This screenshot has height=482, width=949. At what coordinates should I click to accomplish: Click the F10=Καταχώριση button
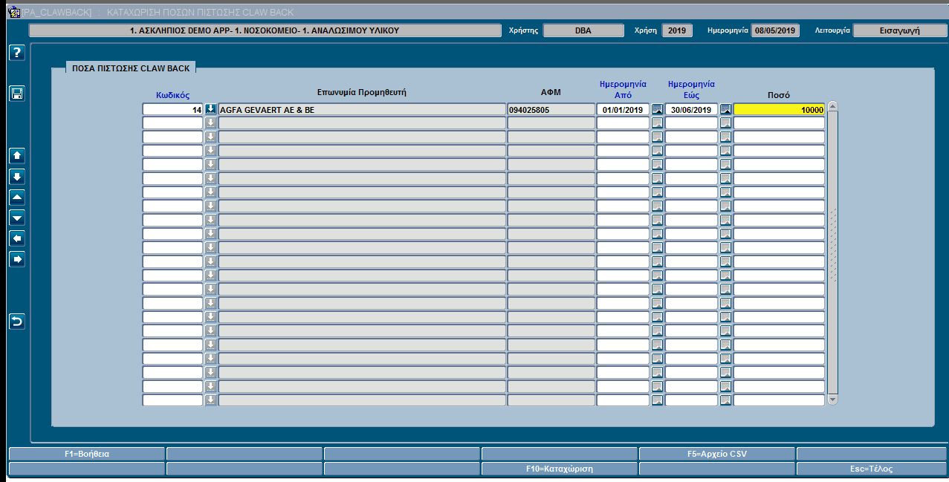[x=560, y=469]
